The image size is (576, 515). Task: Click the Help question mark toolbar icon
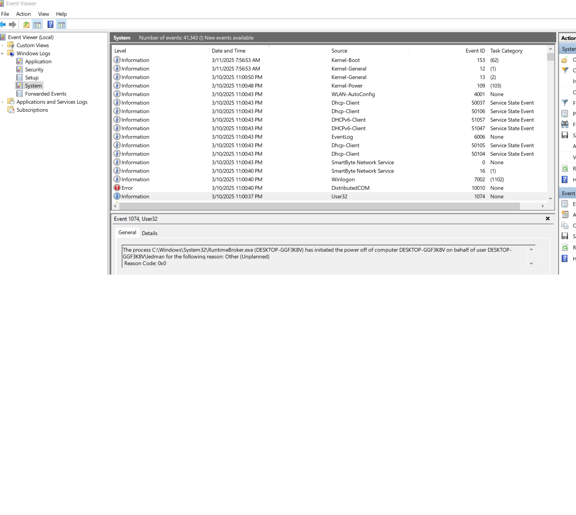tap(51, 24)
